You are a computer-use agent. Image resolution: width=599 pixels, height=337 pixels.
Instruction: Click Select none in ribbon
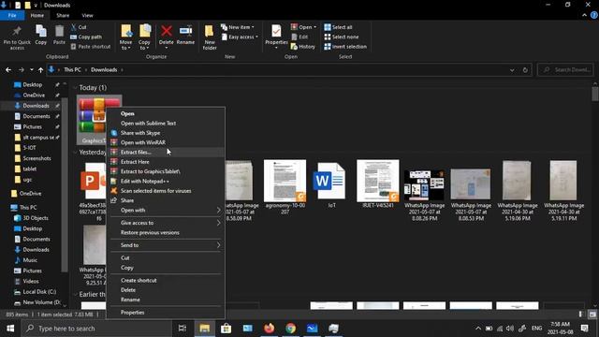[x=341, y=37]
